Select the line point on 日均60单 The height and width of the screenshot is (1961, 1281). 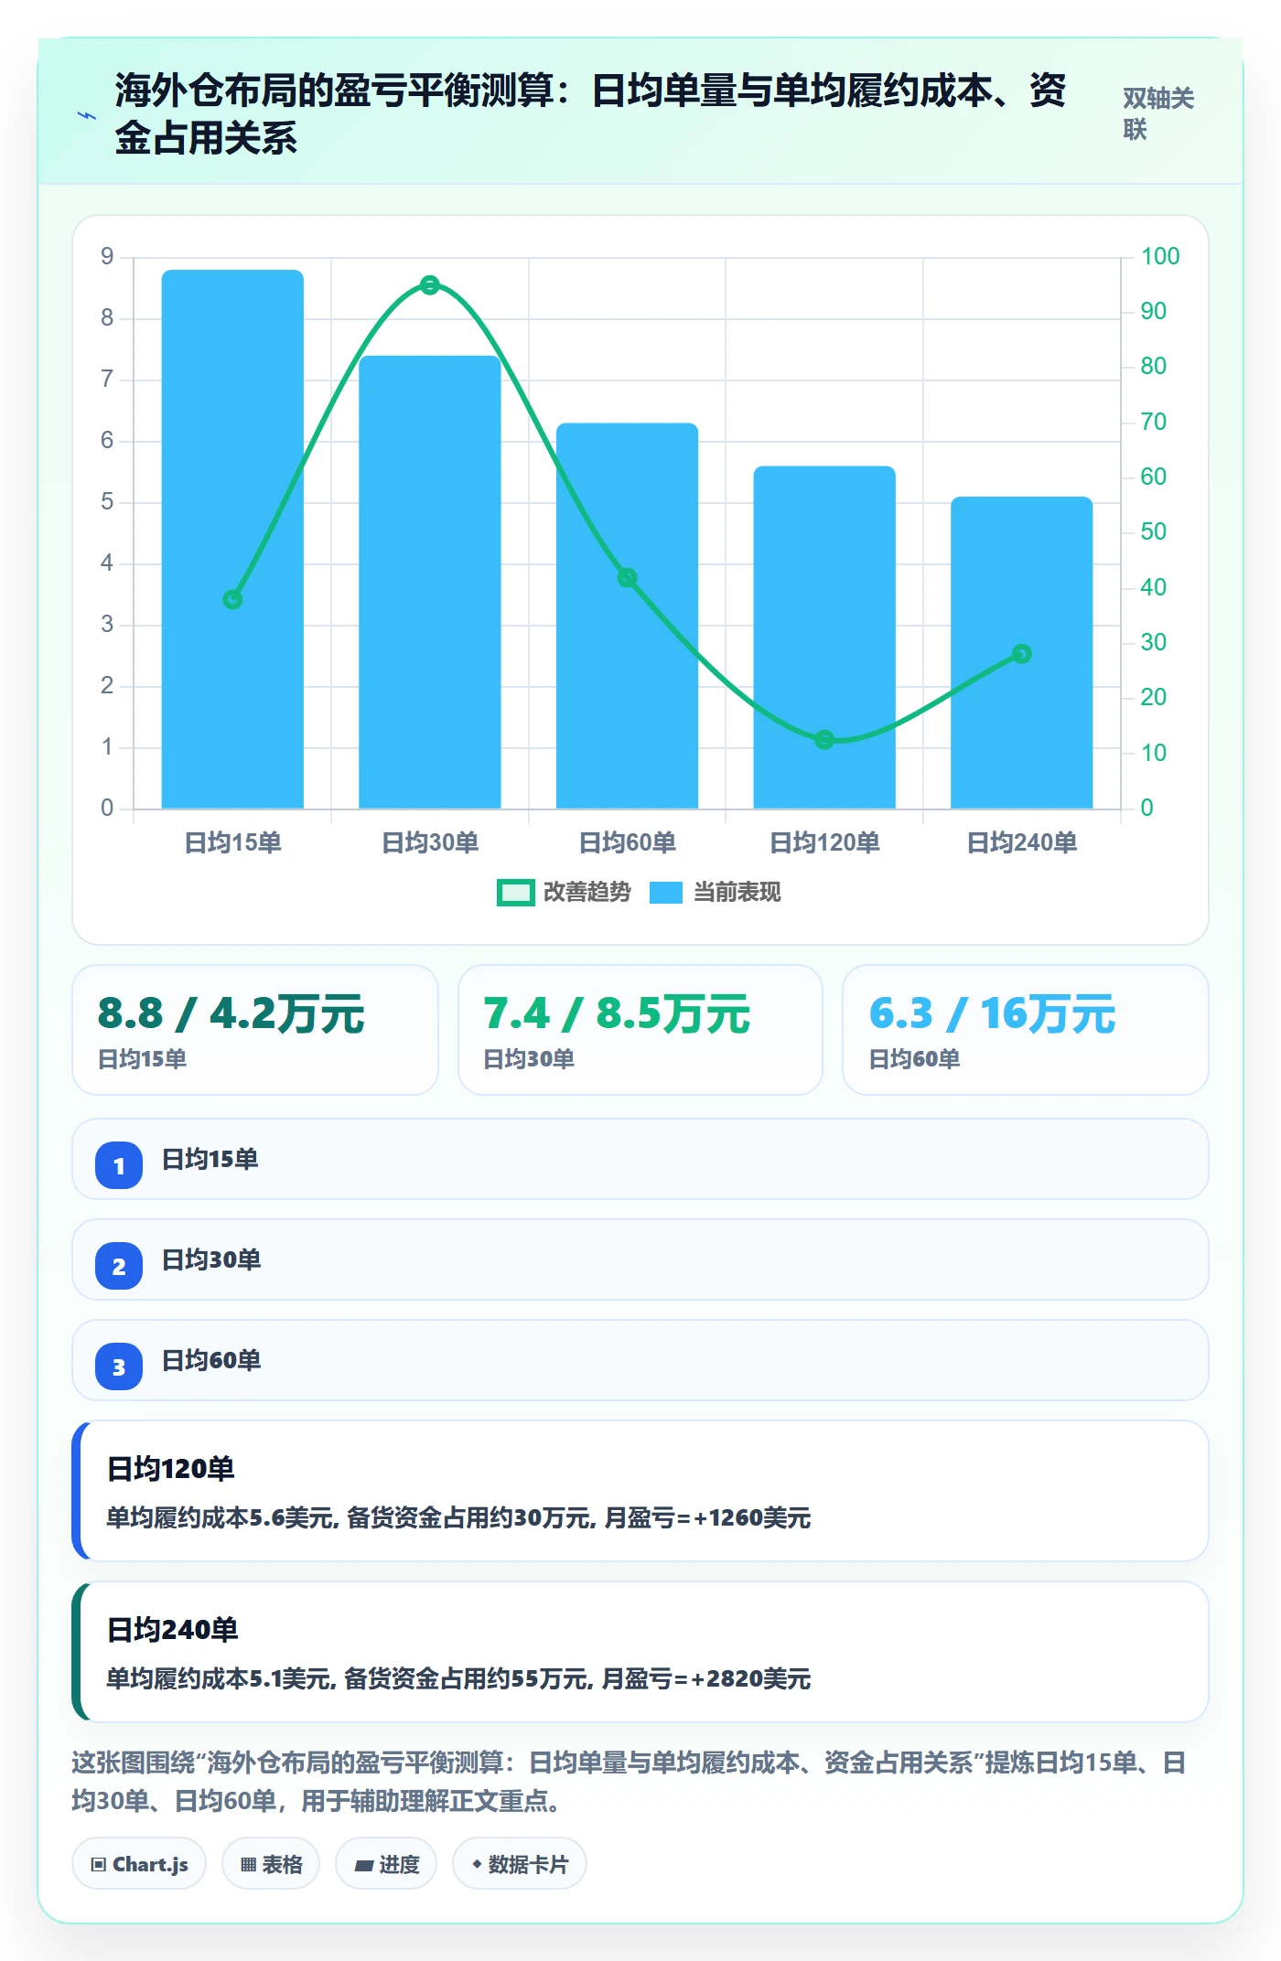[627, 577]
